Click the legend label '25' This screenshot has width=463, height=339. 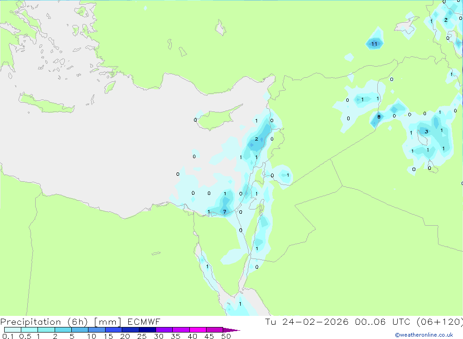click(x=142, y=336)
